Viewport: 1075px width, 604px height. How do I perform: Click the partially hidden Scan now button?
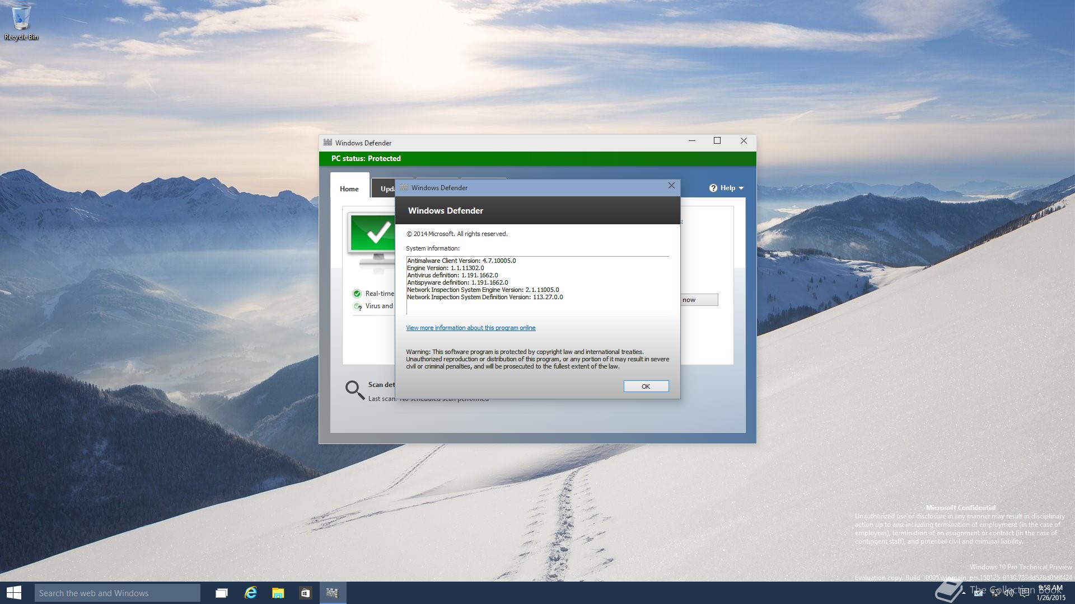tap(699, 300)
